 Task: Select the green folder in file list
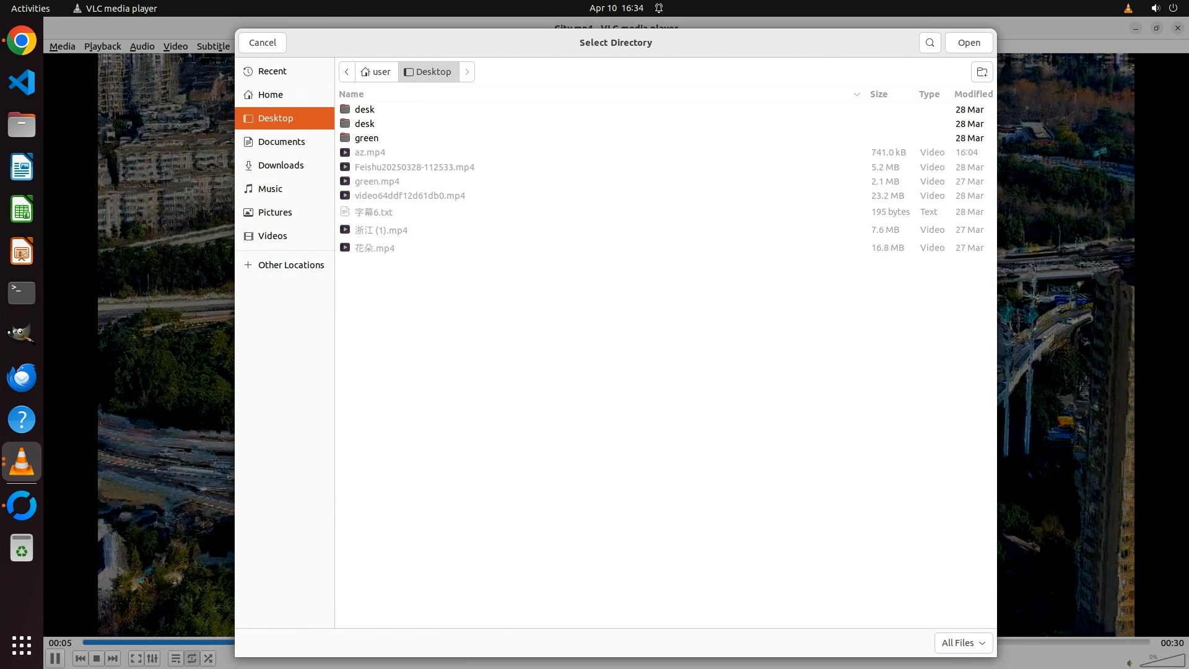coord(366,138)
